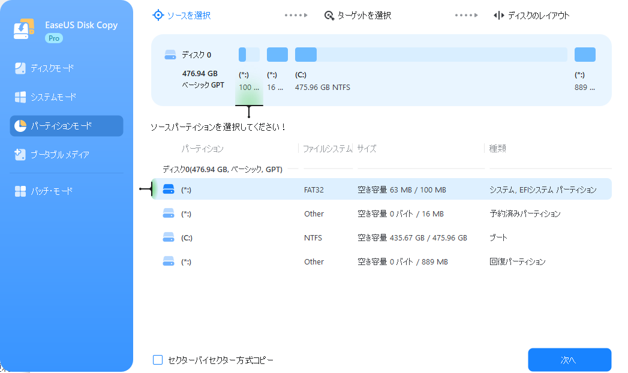Click the ブータブルメディア sidebar icon
This screenshot has width=628, height=373.
click(20, 155)
